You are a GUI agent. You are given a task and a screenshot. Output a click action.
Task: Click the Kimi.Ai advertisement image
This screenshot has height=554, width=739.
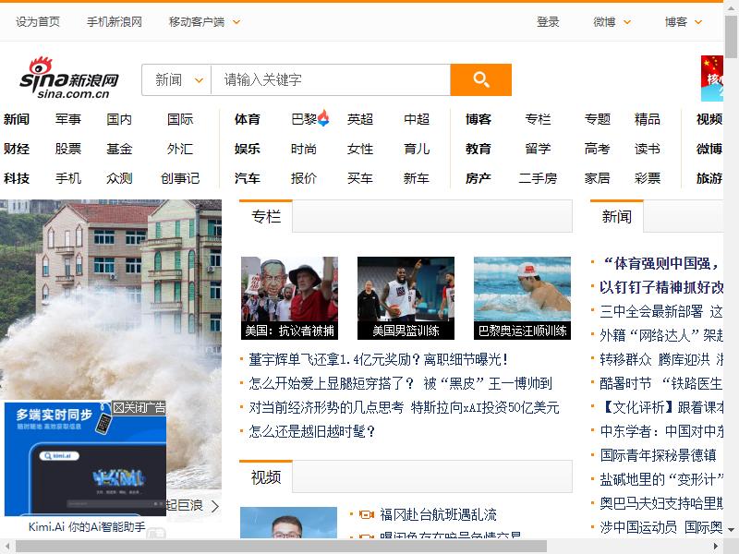85,459
